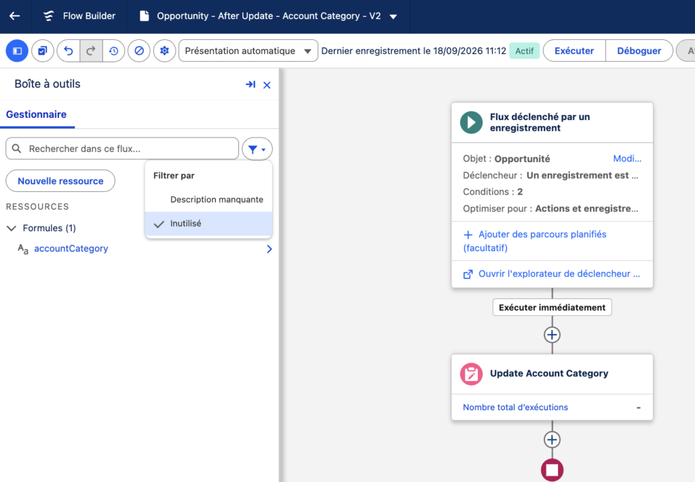The height and width of the screenshot is (482, 695).
Task: Click the magnifier icon in search field
Action: point(16,148)
